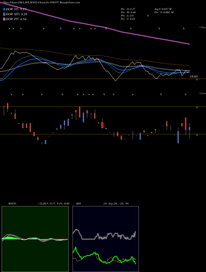The image size is (206, 272).
Task: Select the 'DOW ST: 3.17' legend label
Action: [x=16, y=9]
